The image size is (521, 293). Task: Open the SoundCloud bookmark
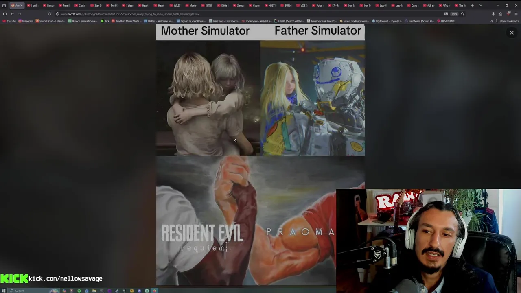(50, 21)
